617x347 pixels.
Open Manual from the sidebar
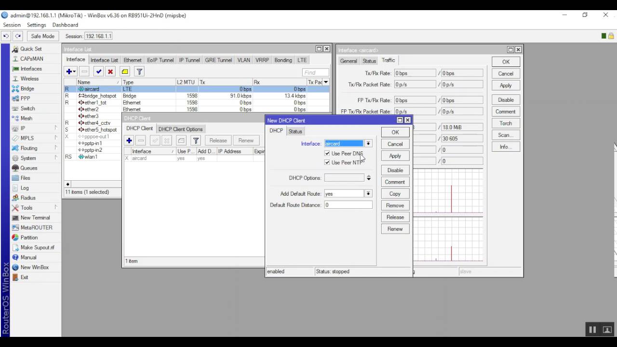28,257
